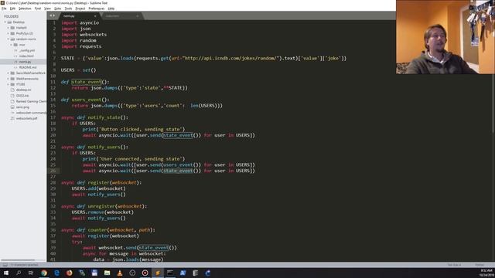Click 'def users_event():' definition
The width and height of the screenshot is (495, 278).
[85, 100]
